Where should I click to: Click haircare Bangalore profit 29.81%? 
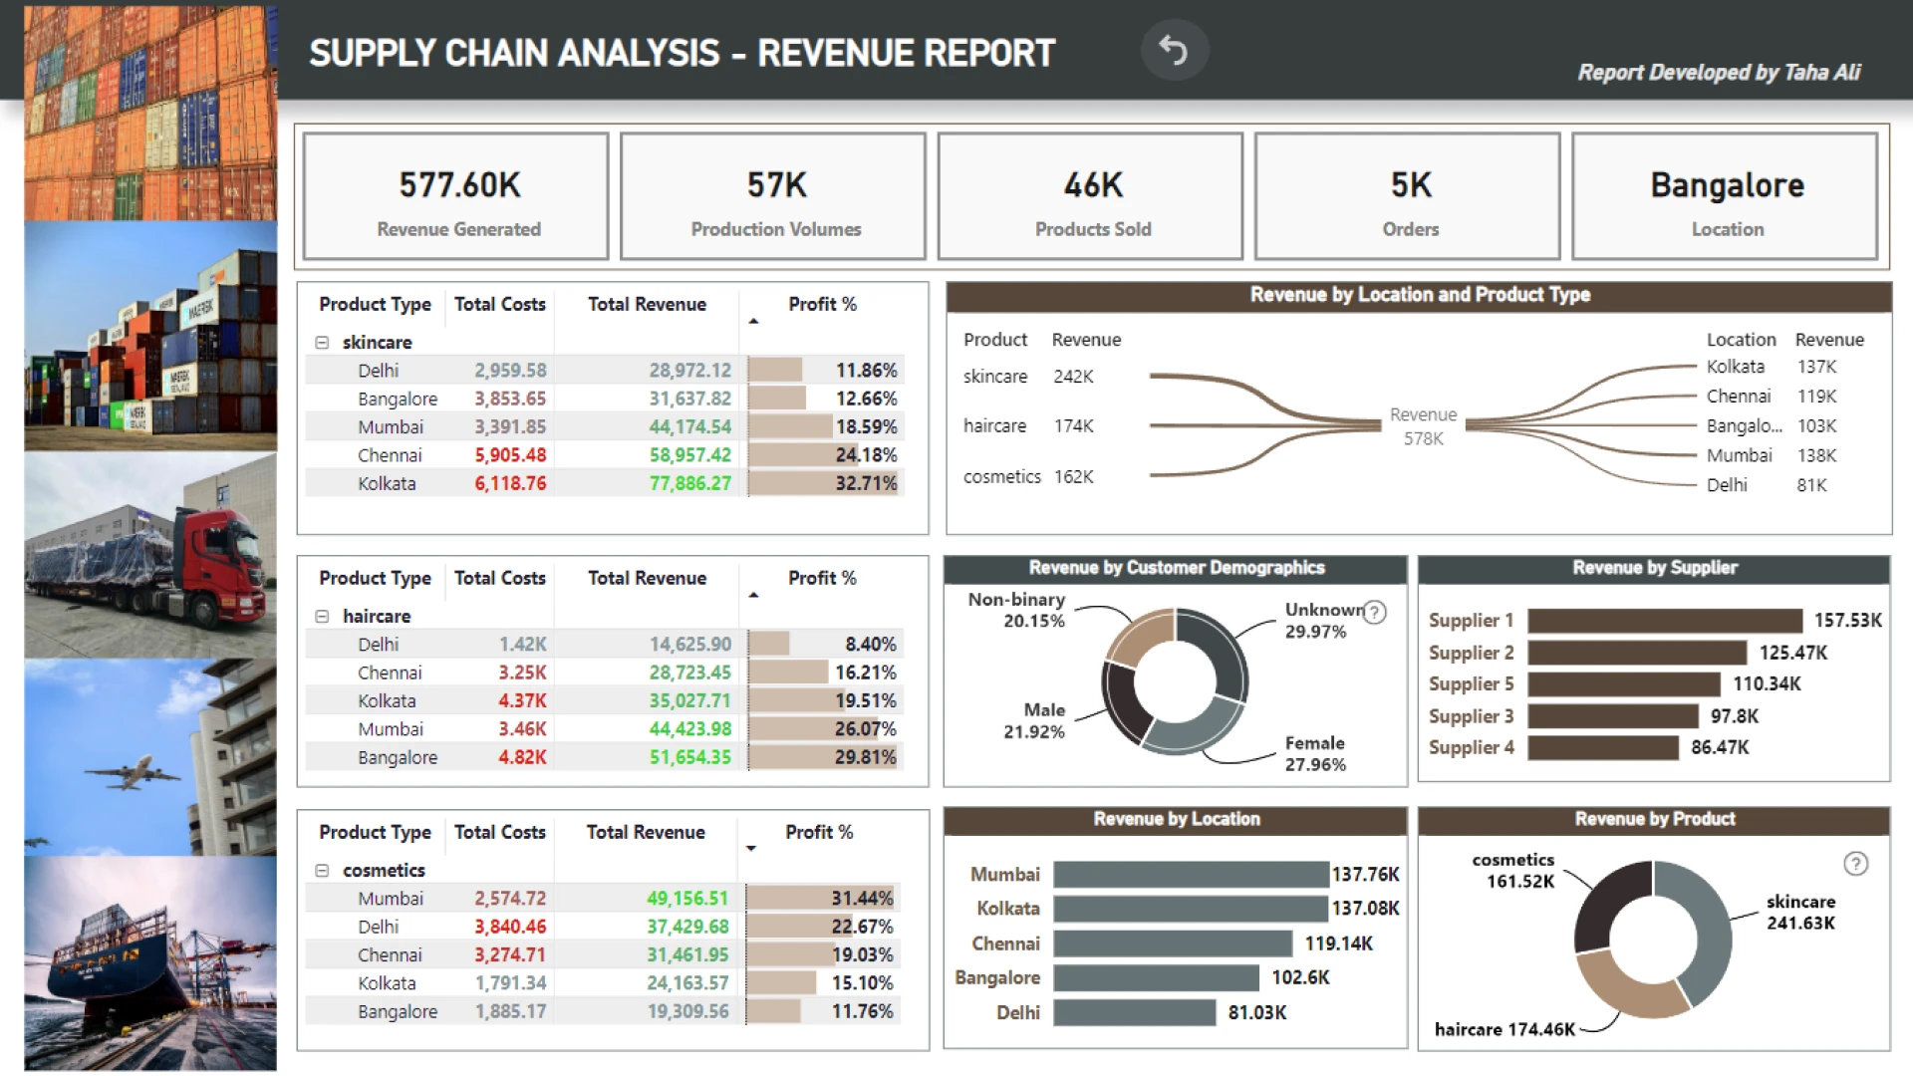tap(866, 758)
